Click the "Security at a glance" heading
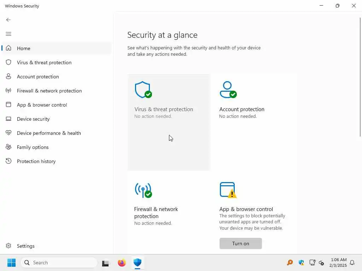362x271 pixels. tap(162, 35)
